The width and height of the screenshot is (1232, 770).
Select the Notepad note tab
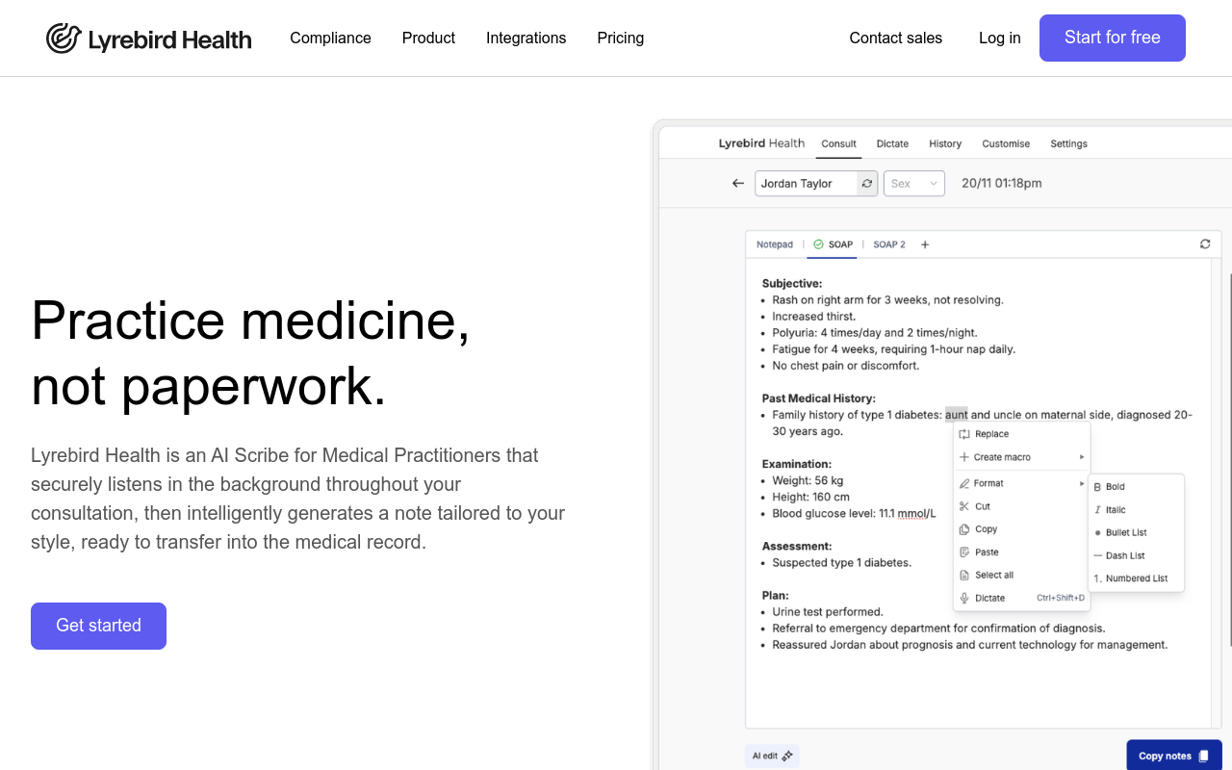tap(775, 244)
